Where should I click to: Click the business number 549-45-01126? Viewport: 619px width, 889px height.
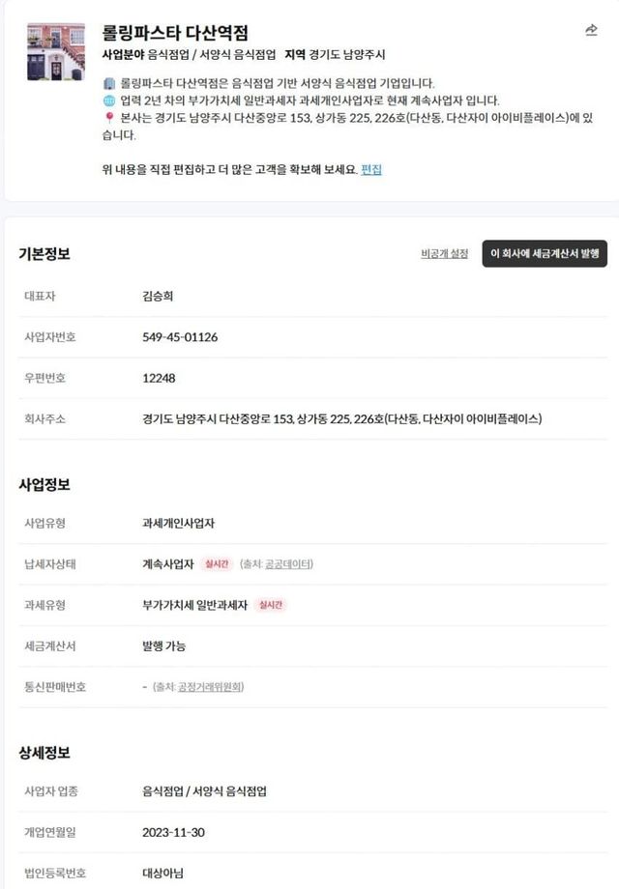point(180,337)
